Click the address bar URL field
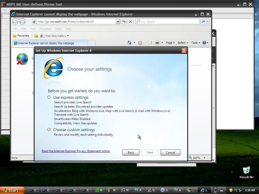The image size is (259, 194). click(74, 22)
